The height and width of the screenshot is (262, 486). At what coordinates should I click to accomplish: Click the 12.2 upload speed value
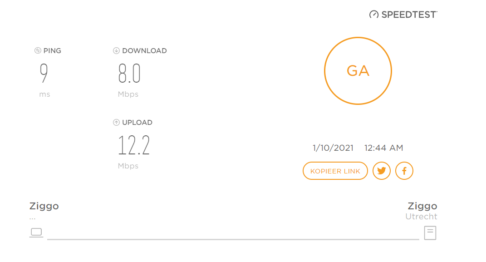134,145
